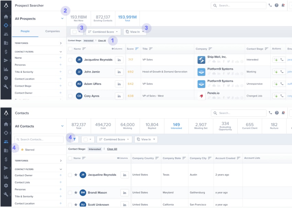This screenshot has width=292, height=208.
Task: Click Jacqueline Reynolds' LinkedIn badge
Action: coord(119,59)
